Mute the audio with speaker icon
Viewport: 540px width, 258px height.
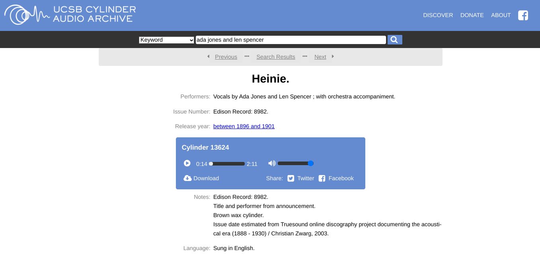[272, 163]
